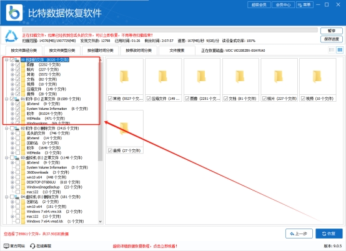Go back with 上一步 button
Viewport: 346px width, 251px height.
299,234
